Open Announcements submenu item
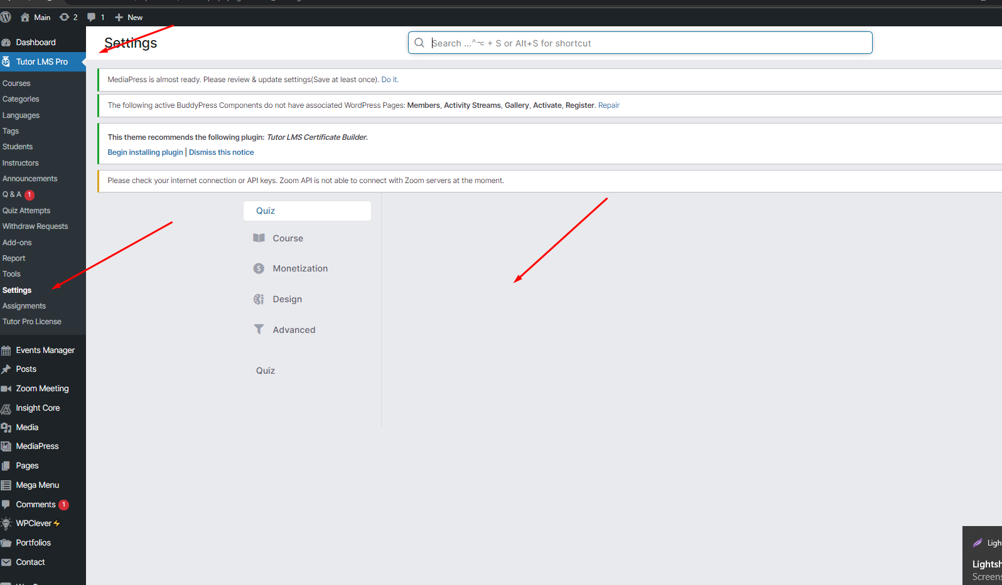The width and height of the screenshot is (1002, 585). click(x=30, y=179)
